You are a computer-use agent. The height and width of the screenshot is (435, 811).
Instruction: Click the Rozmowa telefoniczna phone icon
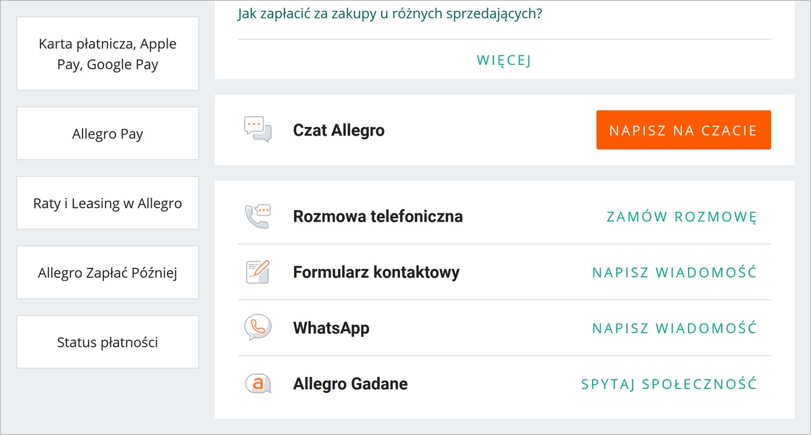[x=257, y=216]
